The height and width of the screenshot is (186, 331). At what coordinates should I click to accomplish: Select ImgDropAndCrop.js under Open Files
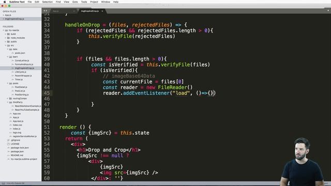pos(14,19)
